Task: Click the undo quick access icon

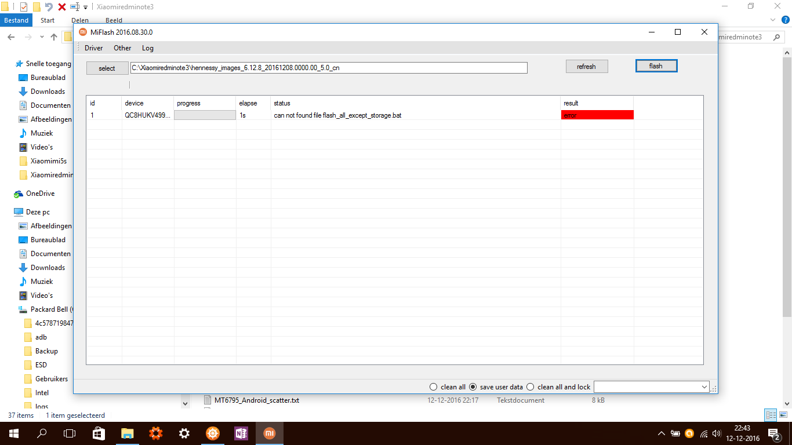Action: tap(49, 7)
